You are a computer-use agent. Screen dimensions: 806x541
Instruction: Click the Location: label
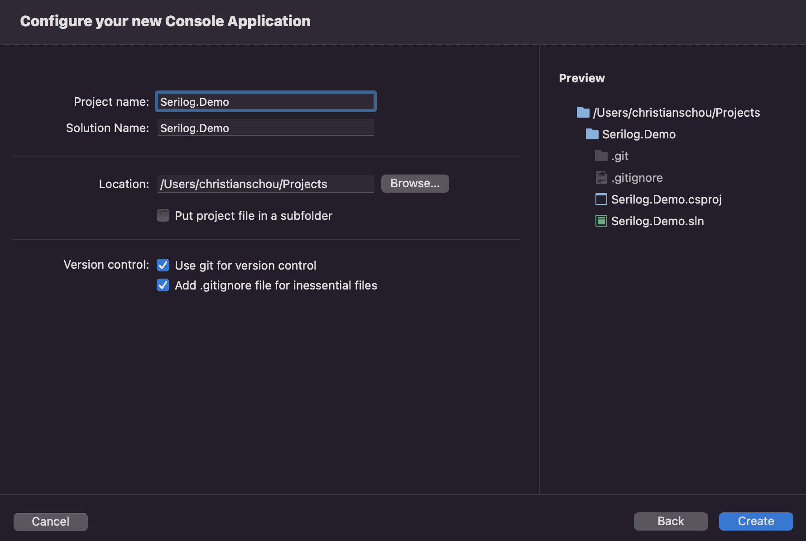124,184
